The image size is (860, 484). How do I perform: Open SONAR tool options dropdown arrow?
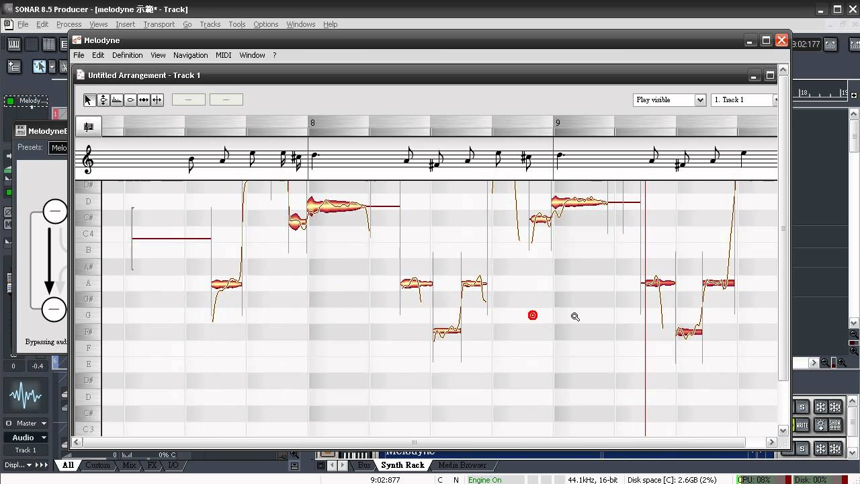pyautogui.click(x=51, y=66)
